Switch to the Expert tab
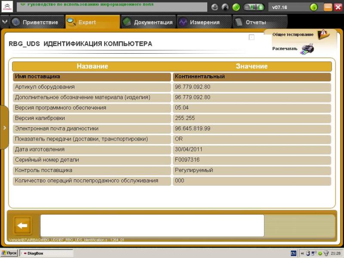The height and width of the screenshot is (258, 344). (x=92, y=22)
